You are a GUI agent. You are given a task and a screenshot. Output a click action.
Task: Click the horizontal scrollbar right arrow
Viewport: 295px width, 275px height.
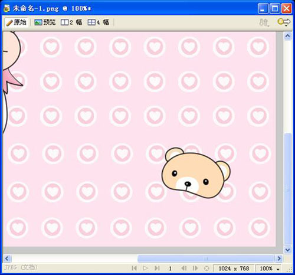pyautogui.click(x=278, y=258)
